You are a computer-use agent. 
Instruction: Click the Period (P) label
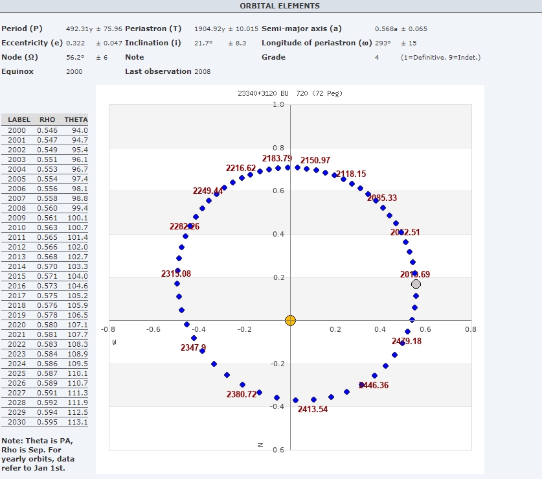[x=22, y=29]
